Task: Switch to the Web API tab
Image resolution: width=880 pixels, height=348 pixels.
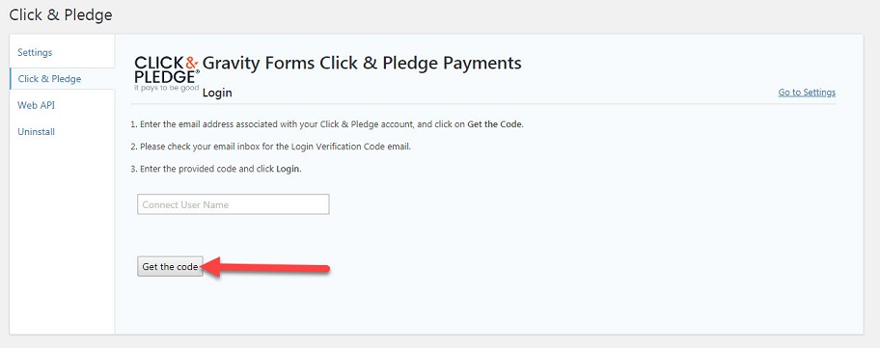Action: (x=36, y=105)
